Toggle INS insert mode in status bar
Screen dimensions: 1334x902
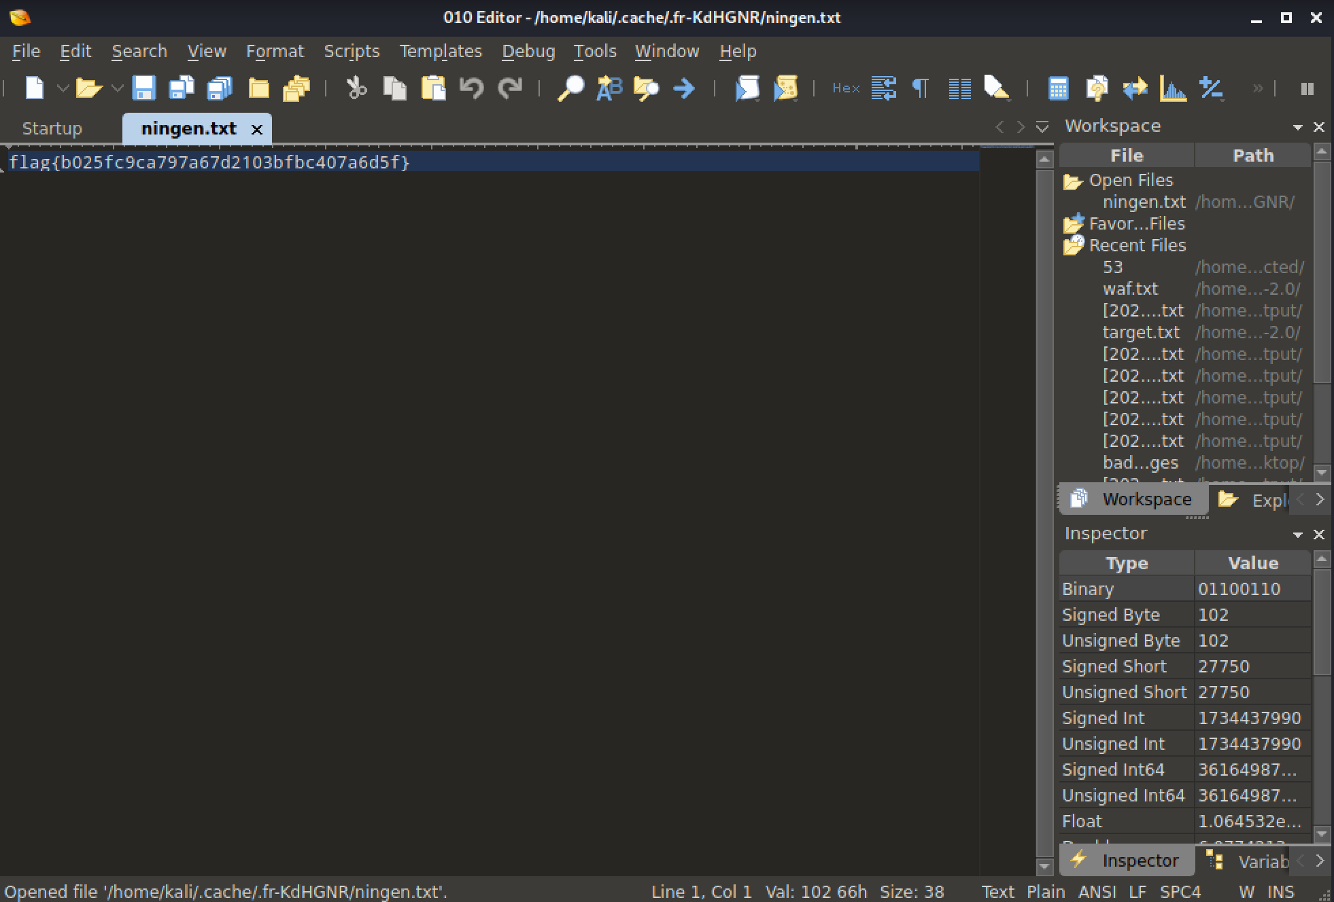(1280, 891)
